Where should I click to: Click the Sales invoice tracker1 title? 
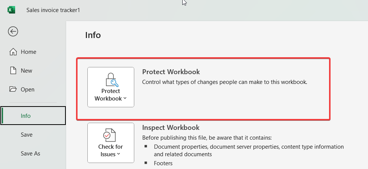tap(53, 10)
